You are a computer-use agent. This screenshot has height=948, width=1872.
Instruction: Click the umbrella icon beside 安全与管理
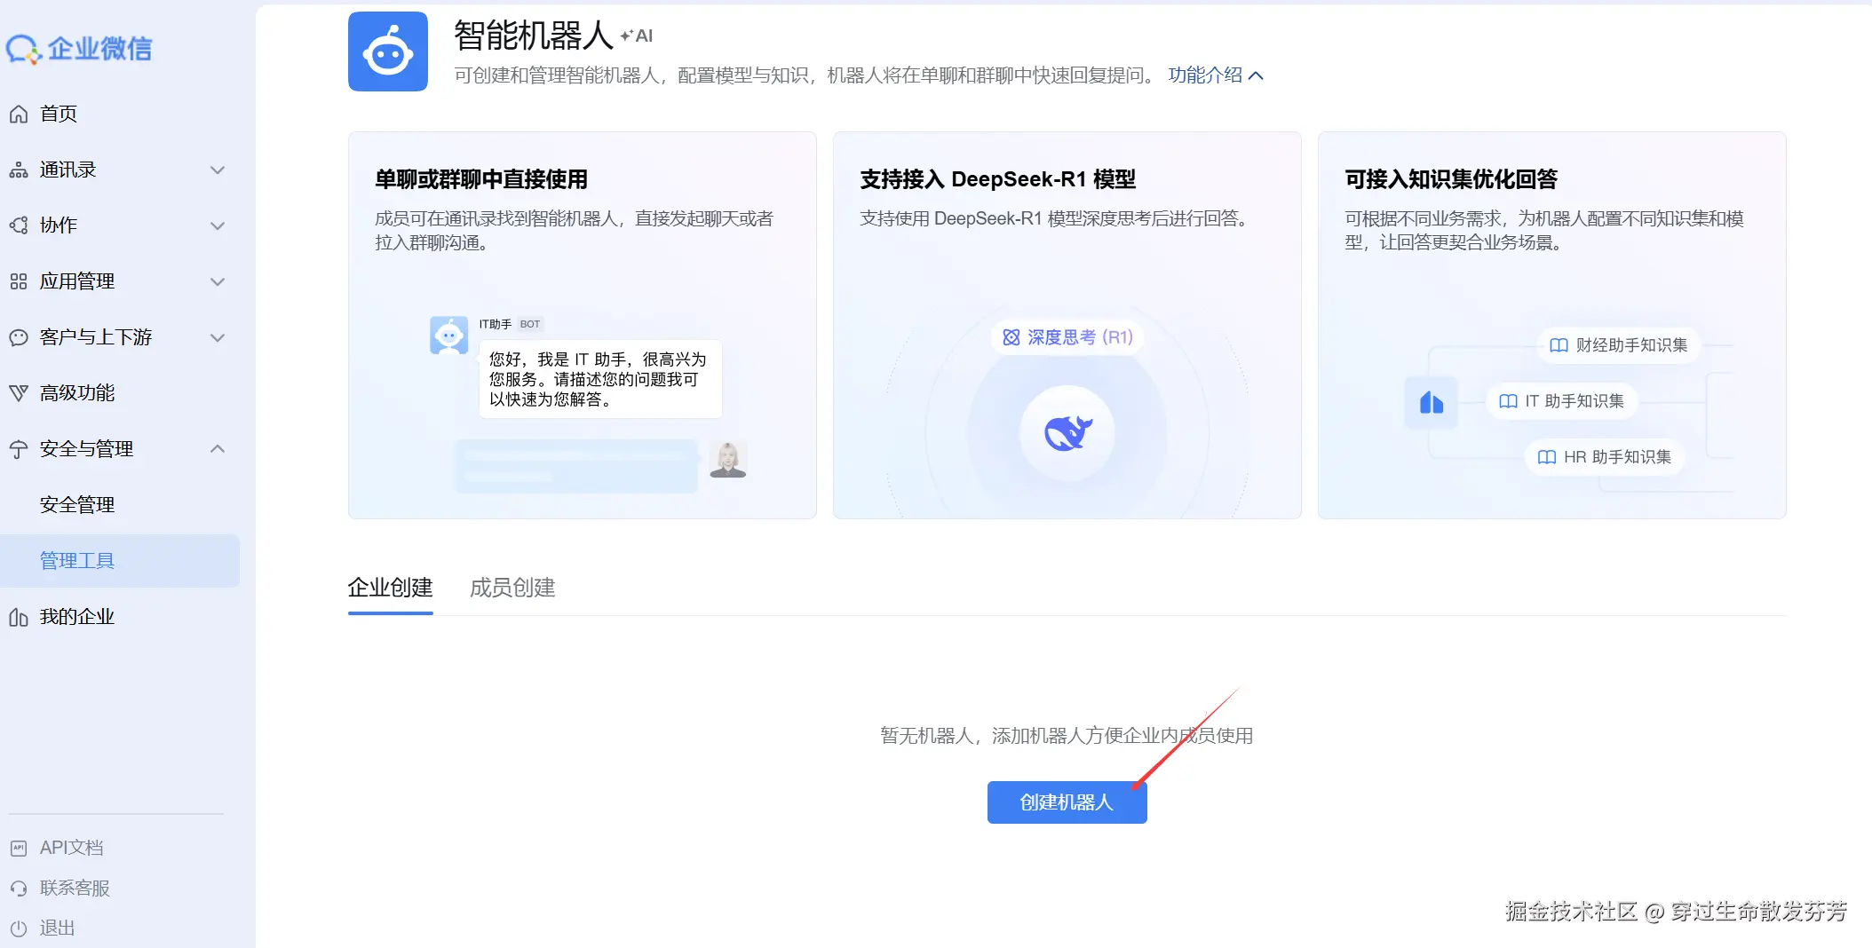point(19,449)
